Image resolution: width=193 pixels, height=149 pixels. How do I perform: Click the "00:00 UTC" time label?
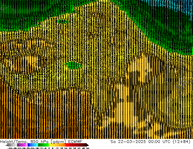(x=159, y=142)
